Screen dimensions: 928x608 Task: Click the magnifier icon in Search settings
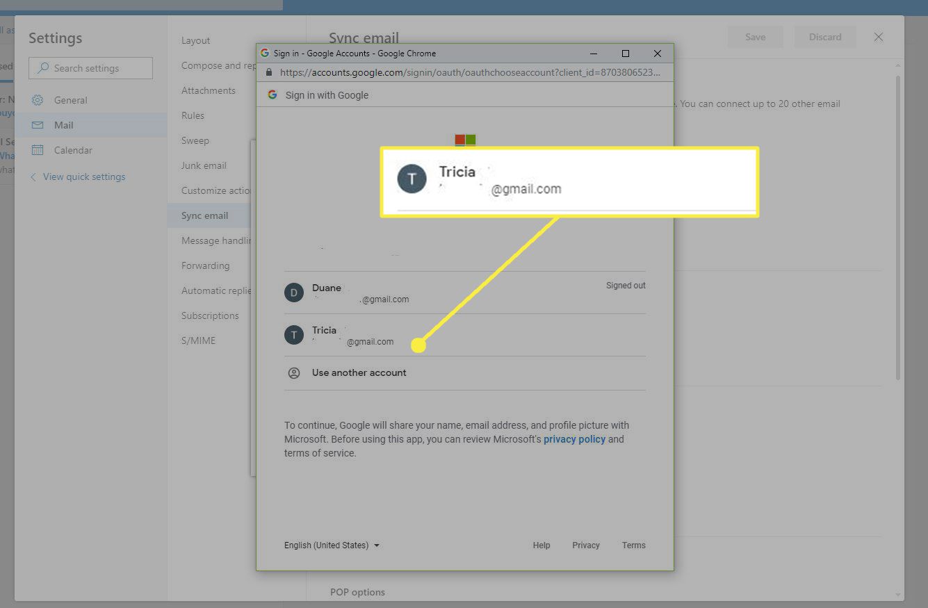pos(44,68)
